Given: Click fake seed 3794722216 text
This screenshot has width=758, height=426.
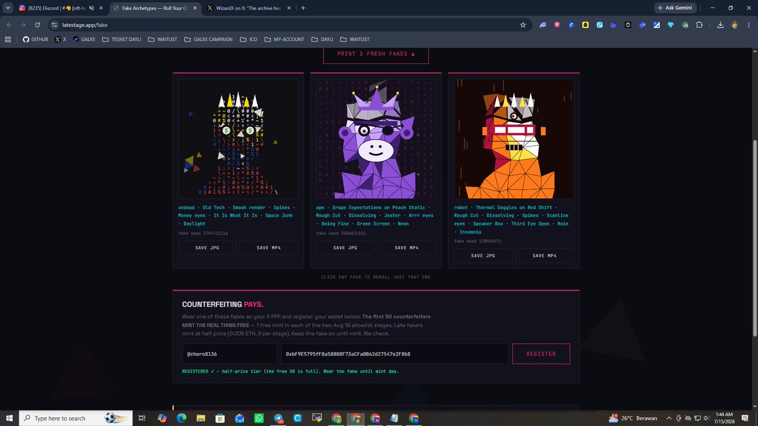Looking at the screenshot, I should pos(203,233).
